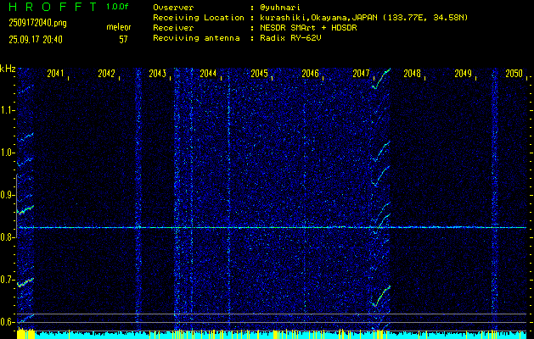Click the 2045 time marker

tap(260, 74)
